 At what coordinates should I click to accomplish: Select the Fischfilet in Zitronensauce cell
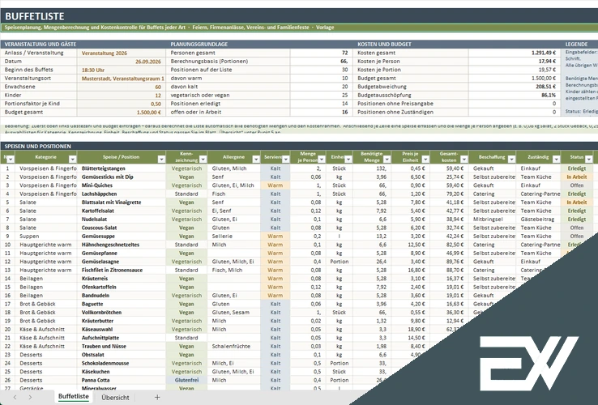click(x=122, y=270)
